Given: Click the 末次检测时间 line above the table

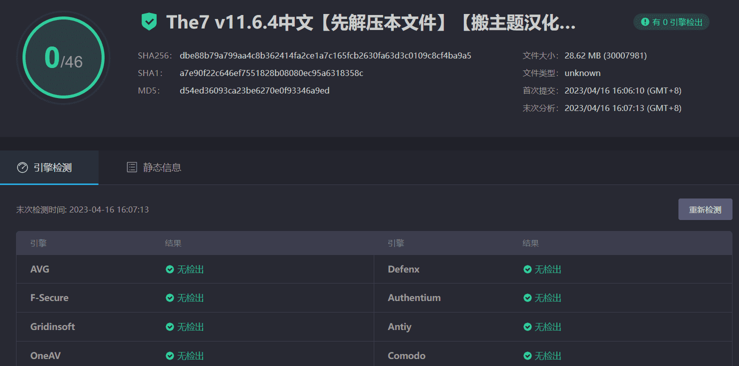Looking at the screenshot, I should (x=83, y=209).
